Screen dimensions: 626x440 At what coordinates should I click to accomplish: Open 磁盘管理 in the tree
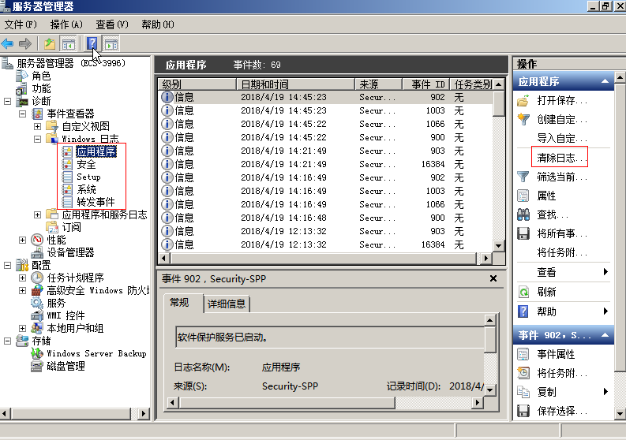66,366
